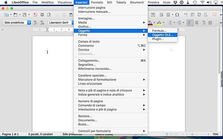The width and height of the screenshot is (223, 139).
Task: Click the Insert field striped icon
Action: [x=168, y=15]
